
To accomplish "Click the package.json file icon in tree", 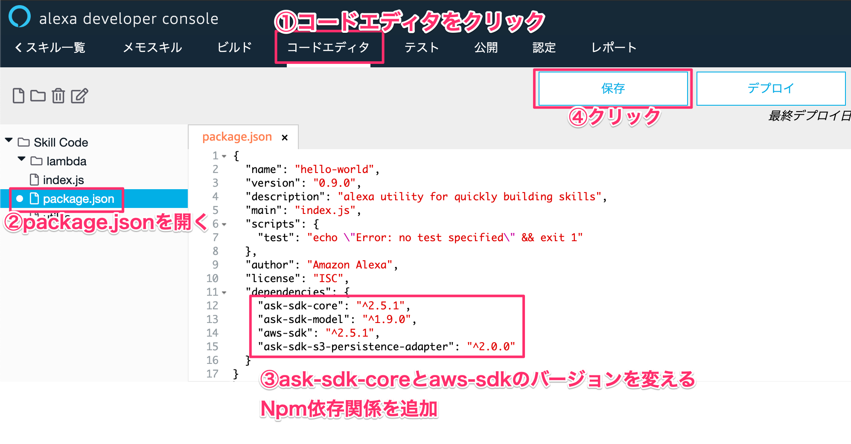I will [x=35, y=199].
